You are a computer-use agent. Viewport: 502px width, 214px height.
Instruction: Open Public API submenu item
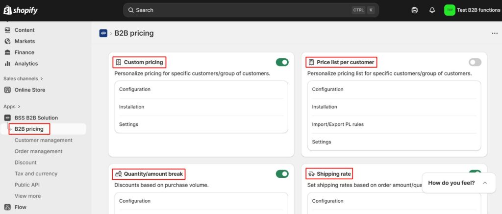tap(27, 185)
